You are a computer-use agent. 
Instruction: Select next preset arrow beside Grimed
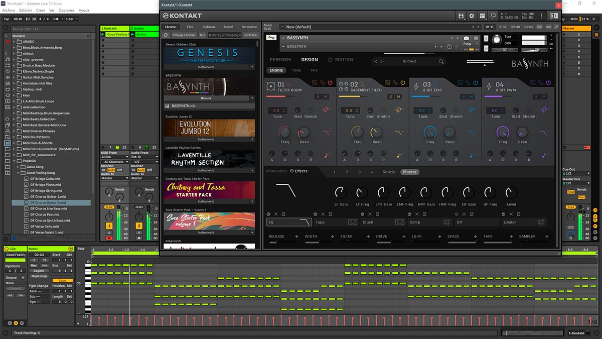381,61
